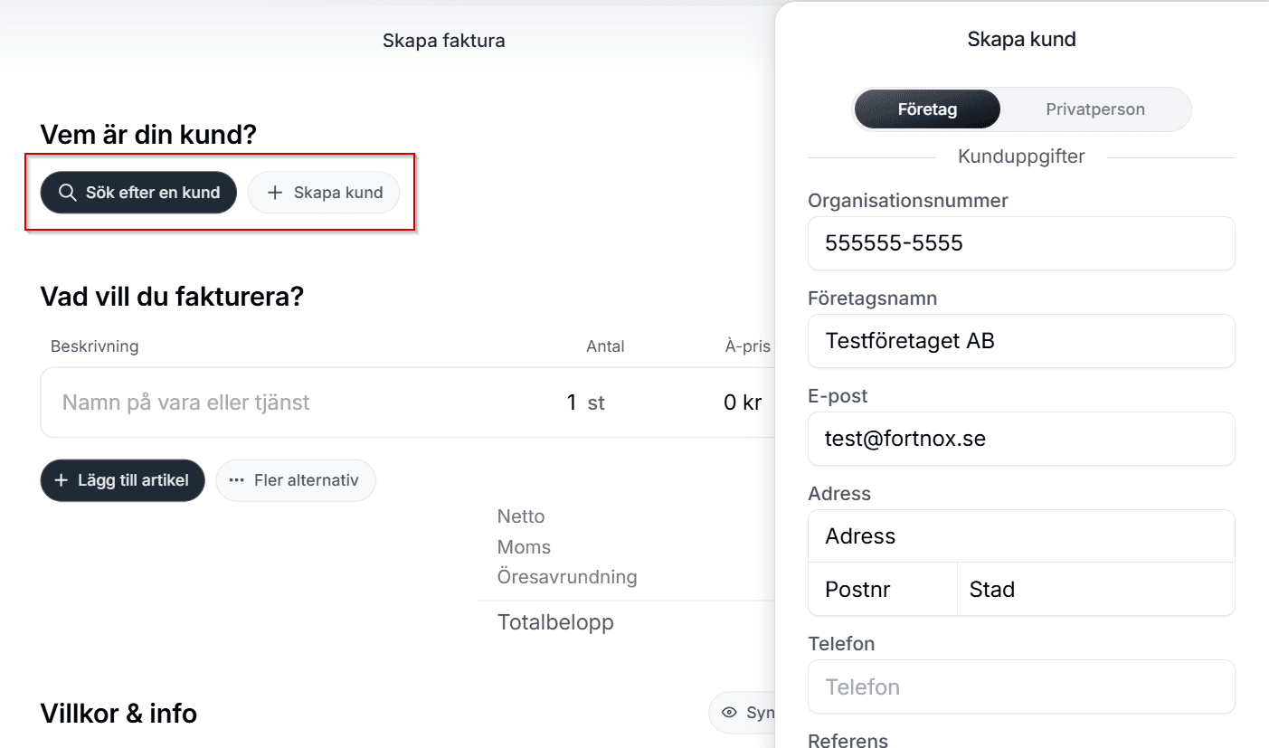The image size is (1269, 748).
Task: Click the Företagsnamn field containing Testföretaget AB
Action: click(x=1020, y=341)
